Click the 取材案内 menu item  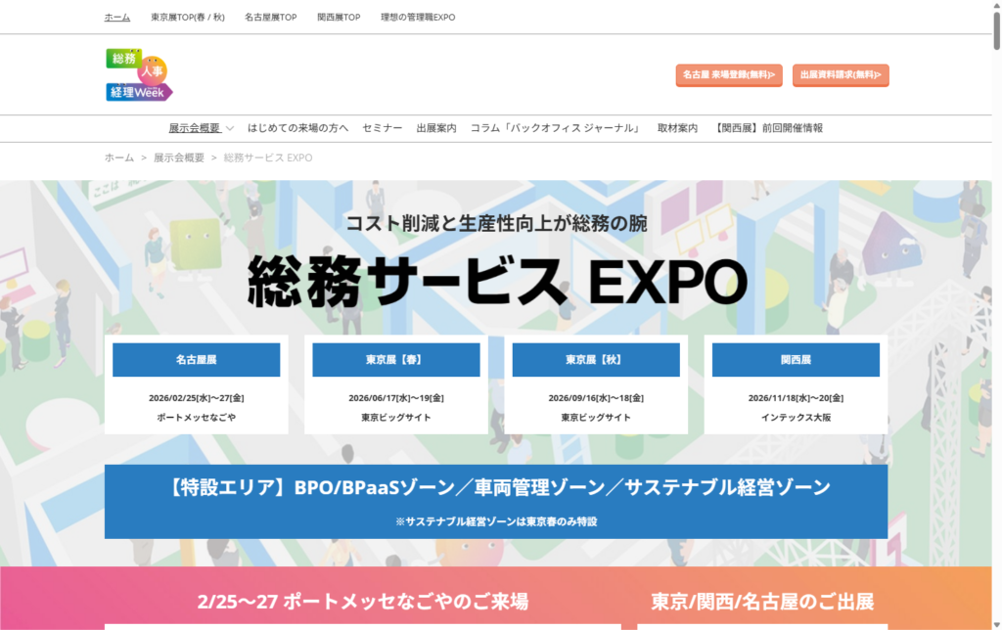[677, 128]
